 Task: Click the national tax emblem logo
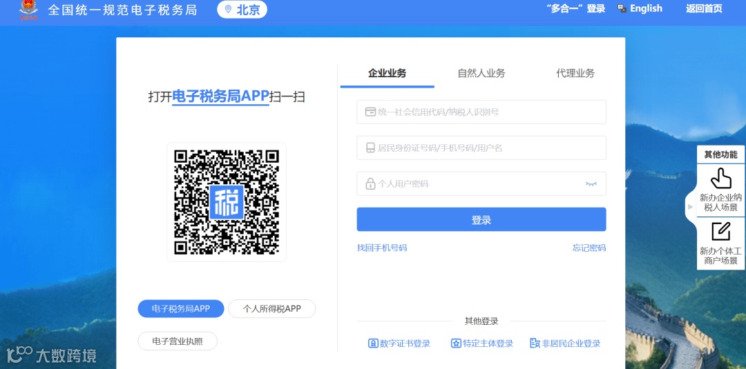28,10
